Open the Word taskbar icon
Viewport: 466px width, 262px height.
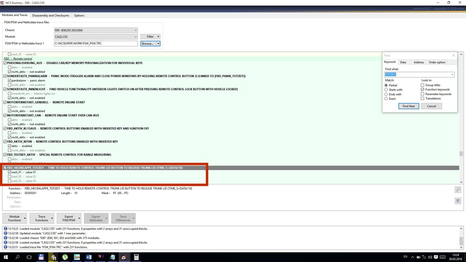click(x=88, y=257)
